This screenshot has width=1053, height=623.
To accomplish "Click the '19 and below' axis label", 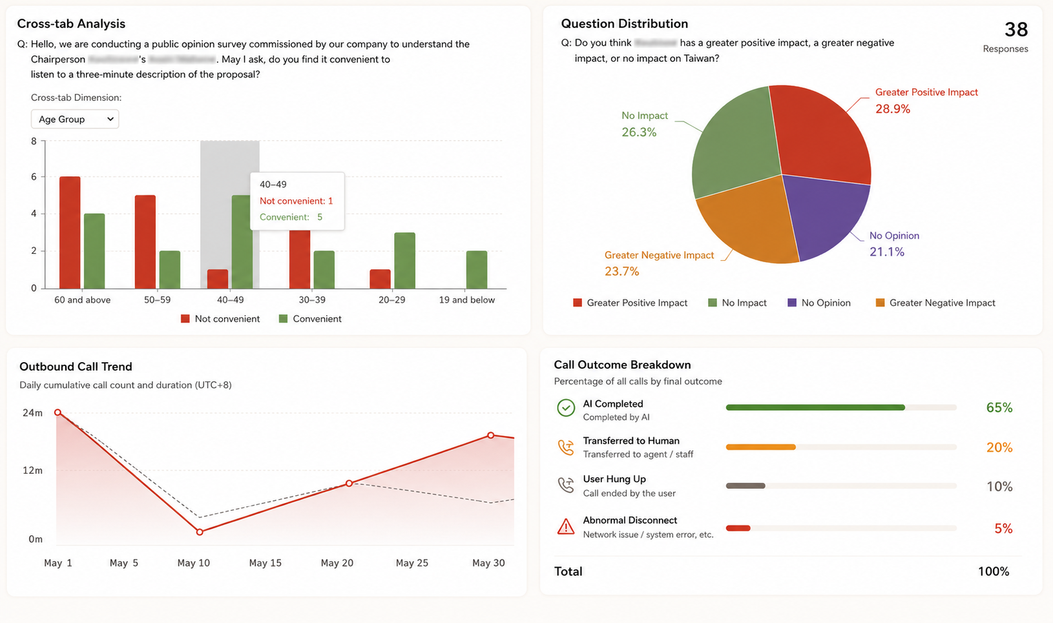I will (x=467, y=300).
